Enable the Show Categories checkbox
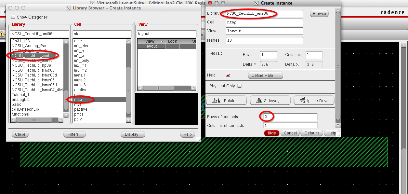 [13, 17]
